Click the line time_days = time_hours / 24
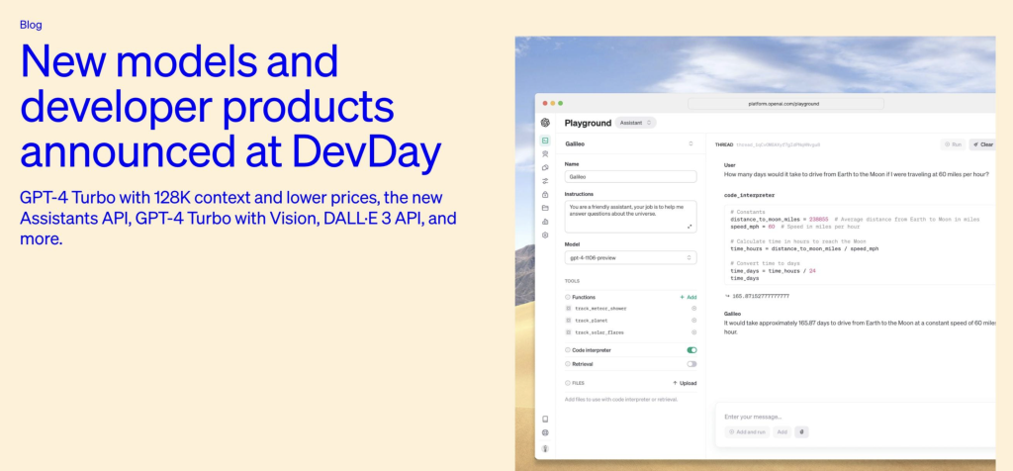The width and height of the screenshot is (1013, 471). [773, 271]
